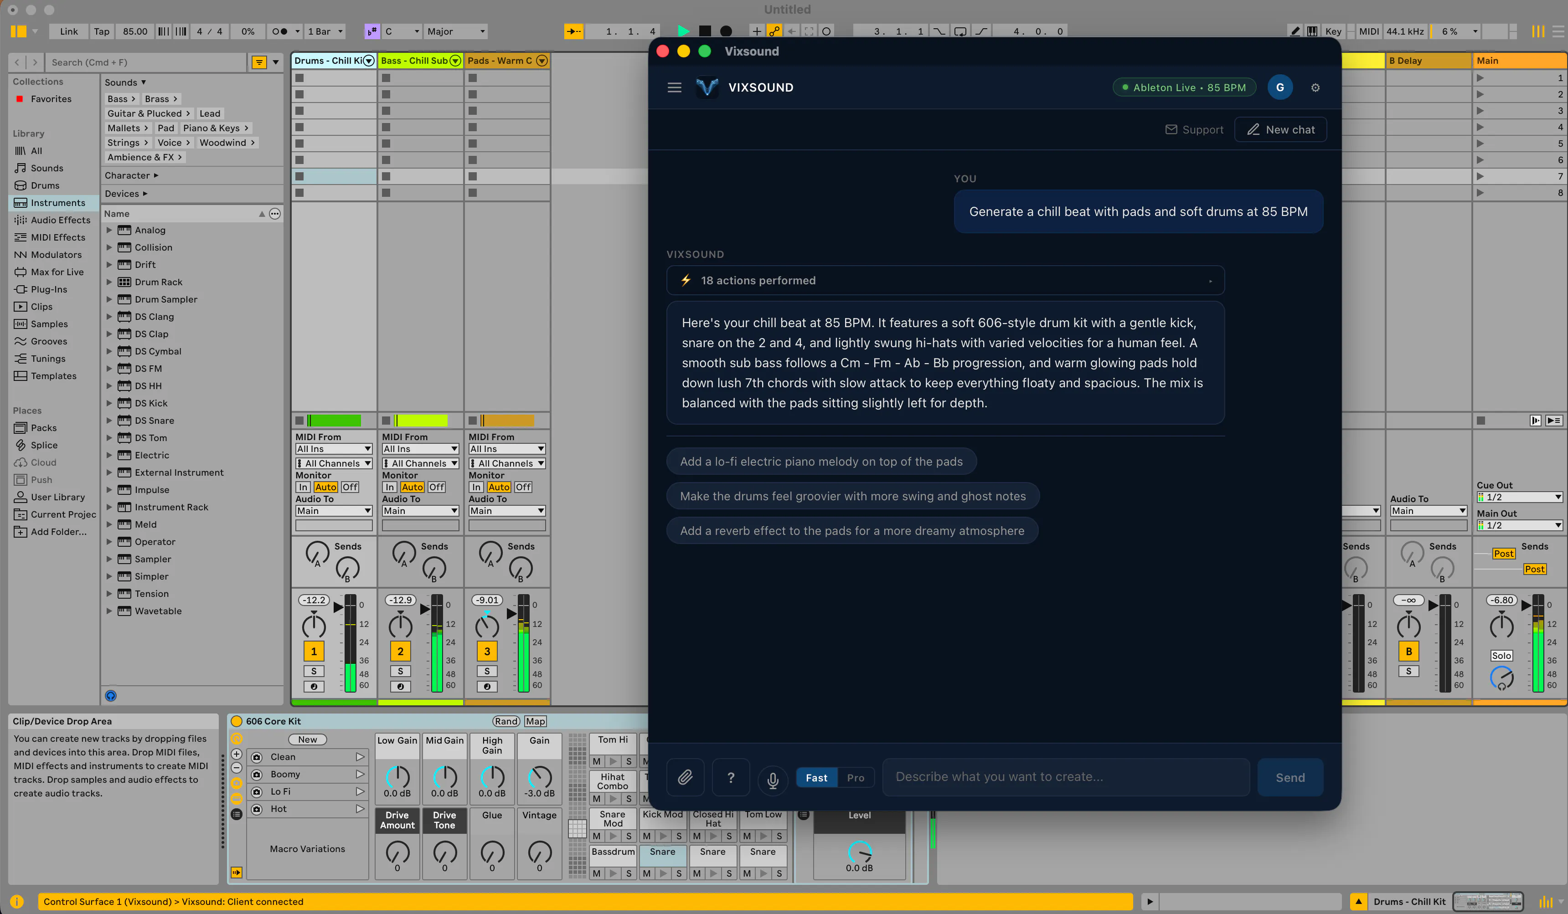Set Pads track Monitor to In
The height and width of the screenshot is (914, 1568).
[x=476, y=488]
